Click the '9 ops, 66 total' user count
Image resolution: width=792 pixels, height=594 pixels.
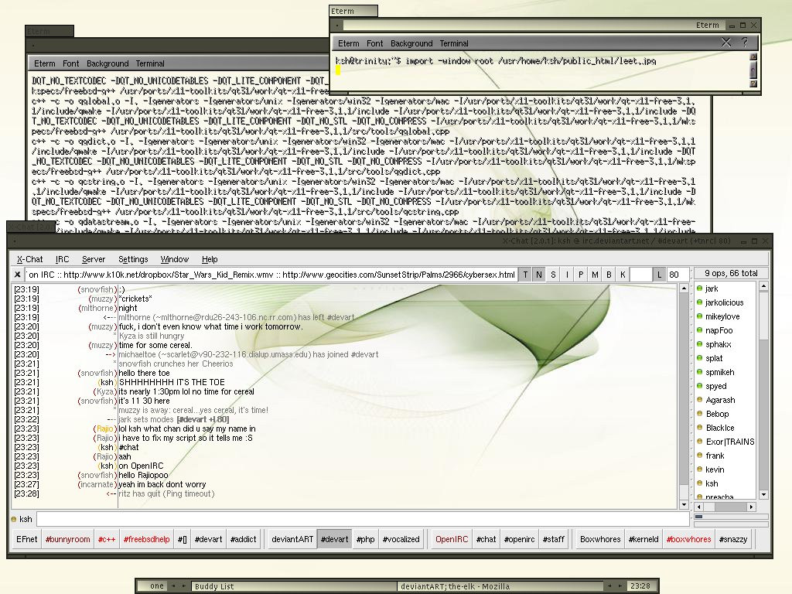[731, 273]
